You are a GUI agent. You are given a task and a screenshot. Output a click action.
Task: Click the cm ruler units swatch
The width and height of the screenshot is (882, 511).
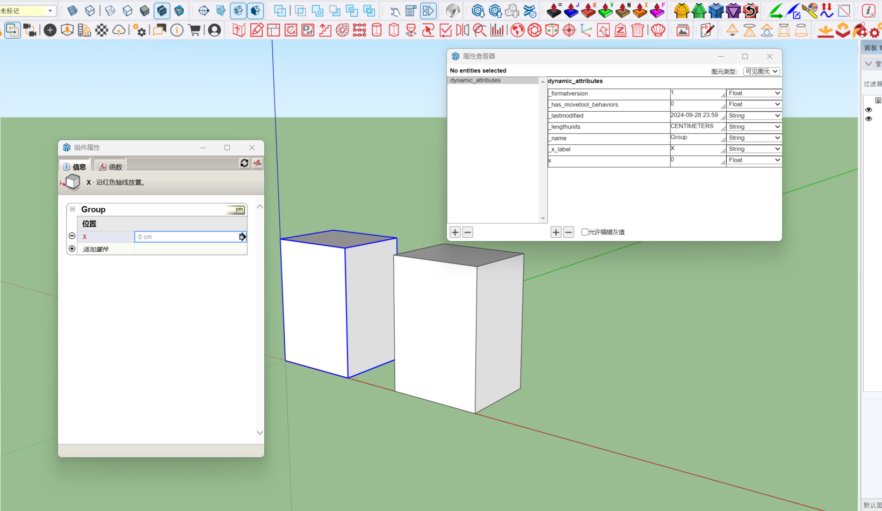[x=236, y=209]
